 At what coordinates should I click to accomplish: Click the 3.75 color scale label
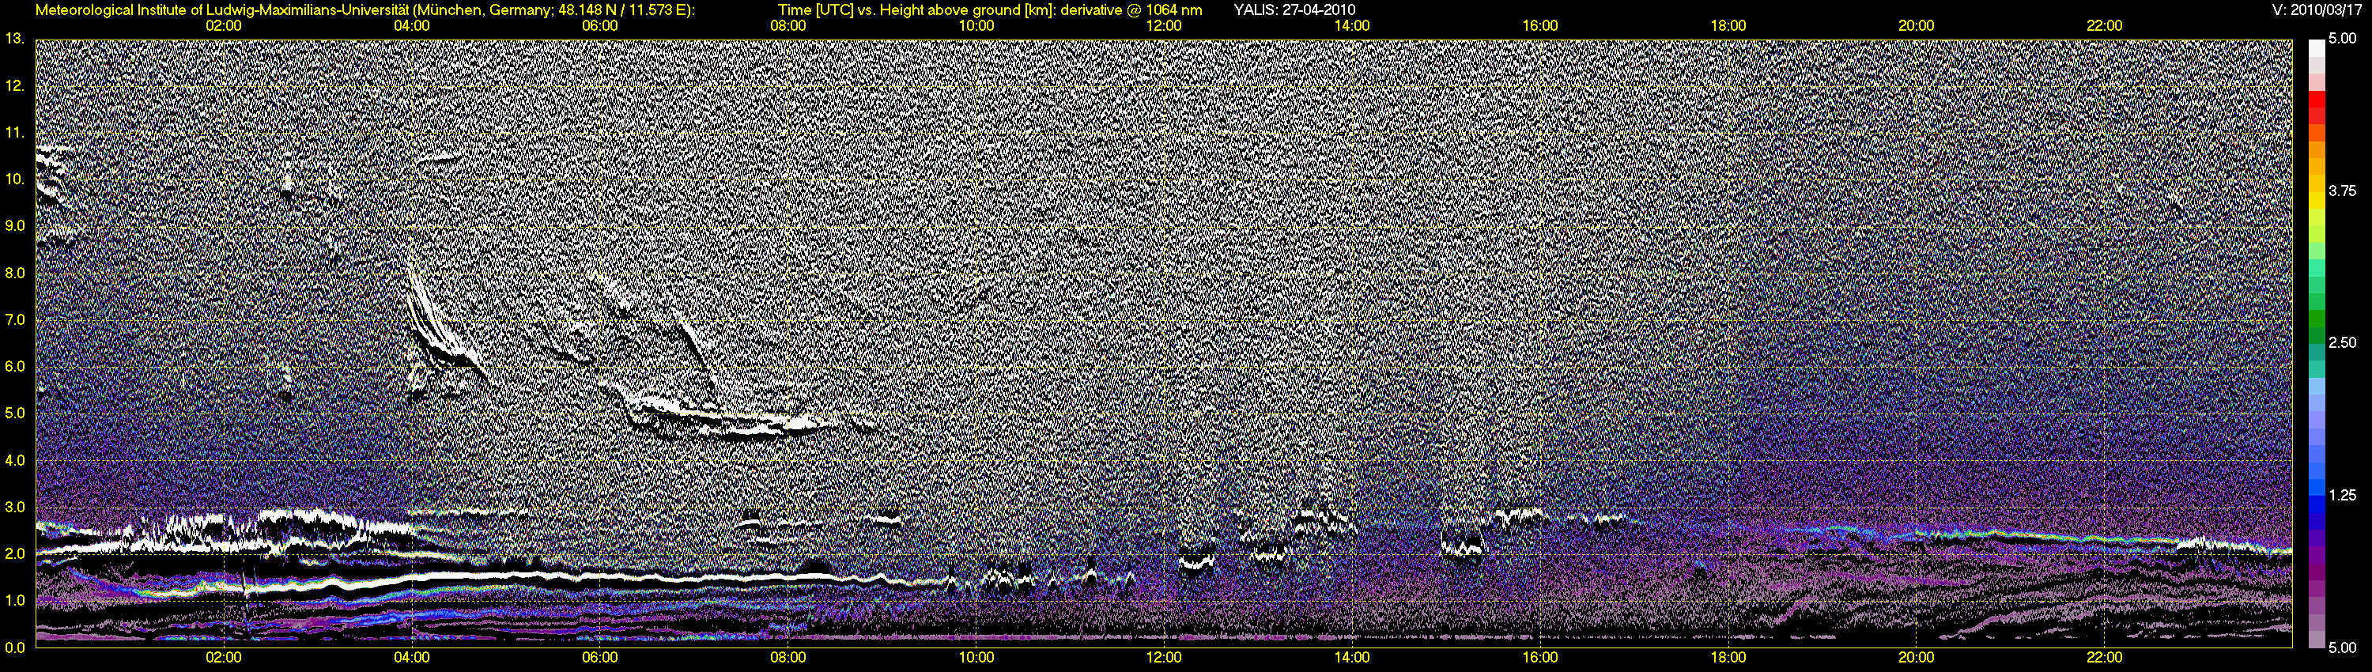(x=2343, y=191)
